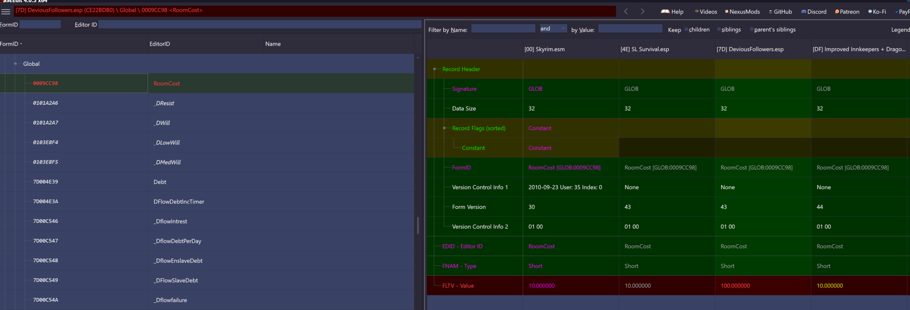Click the 100.000000 value in DeviousFollowers column
The height and width of the screenshot is (310, 910).
coord(735,286)
